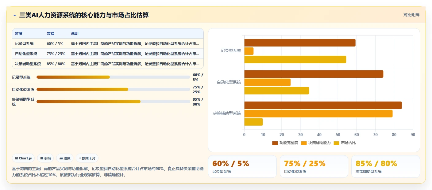Toggle 决策辅助能力 legend item

click(x=316, y=143)
